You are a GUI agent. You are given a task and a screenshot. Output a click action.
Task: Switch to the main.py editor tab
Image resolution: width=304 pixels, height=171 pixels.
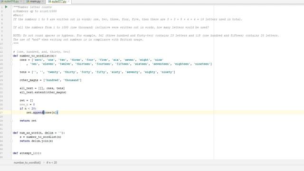tap(35, 1)
